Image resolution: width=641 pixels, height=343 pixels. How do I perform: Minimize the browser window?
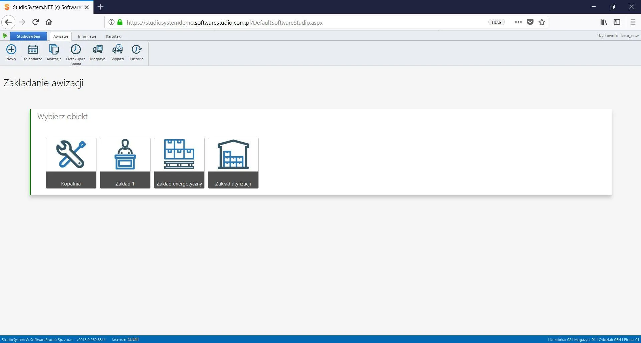(594, 7)
